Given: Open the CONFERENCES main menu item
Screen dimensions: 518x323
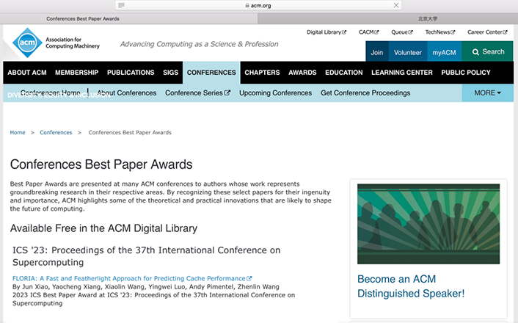Looking at the screenshot, I should point(211,73).
